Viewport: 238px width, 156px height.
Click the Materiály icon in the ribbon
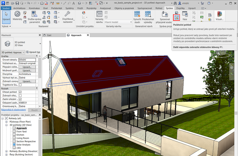coord(17,16)
